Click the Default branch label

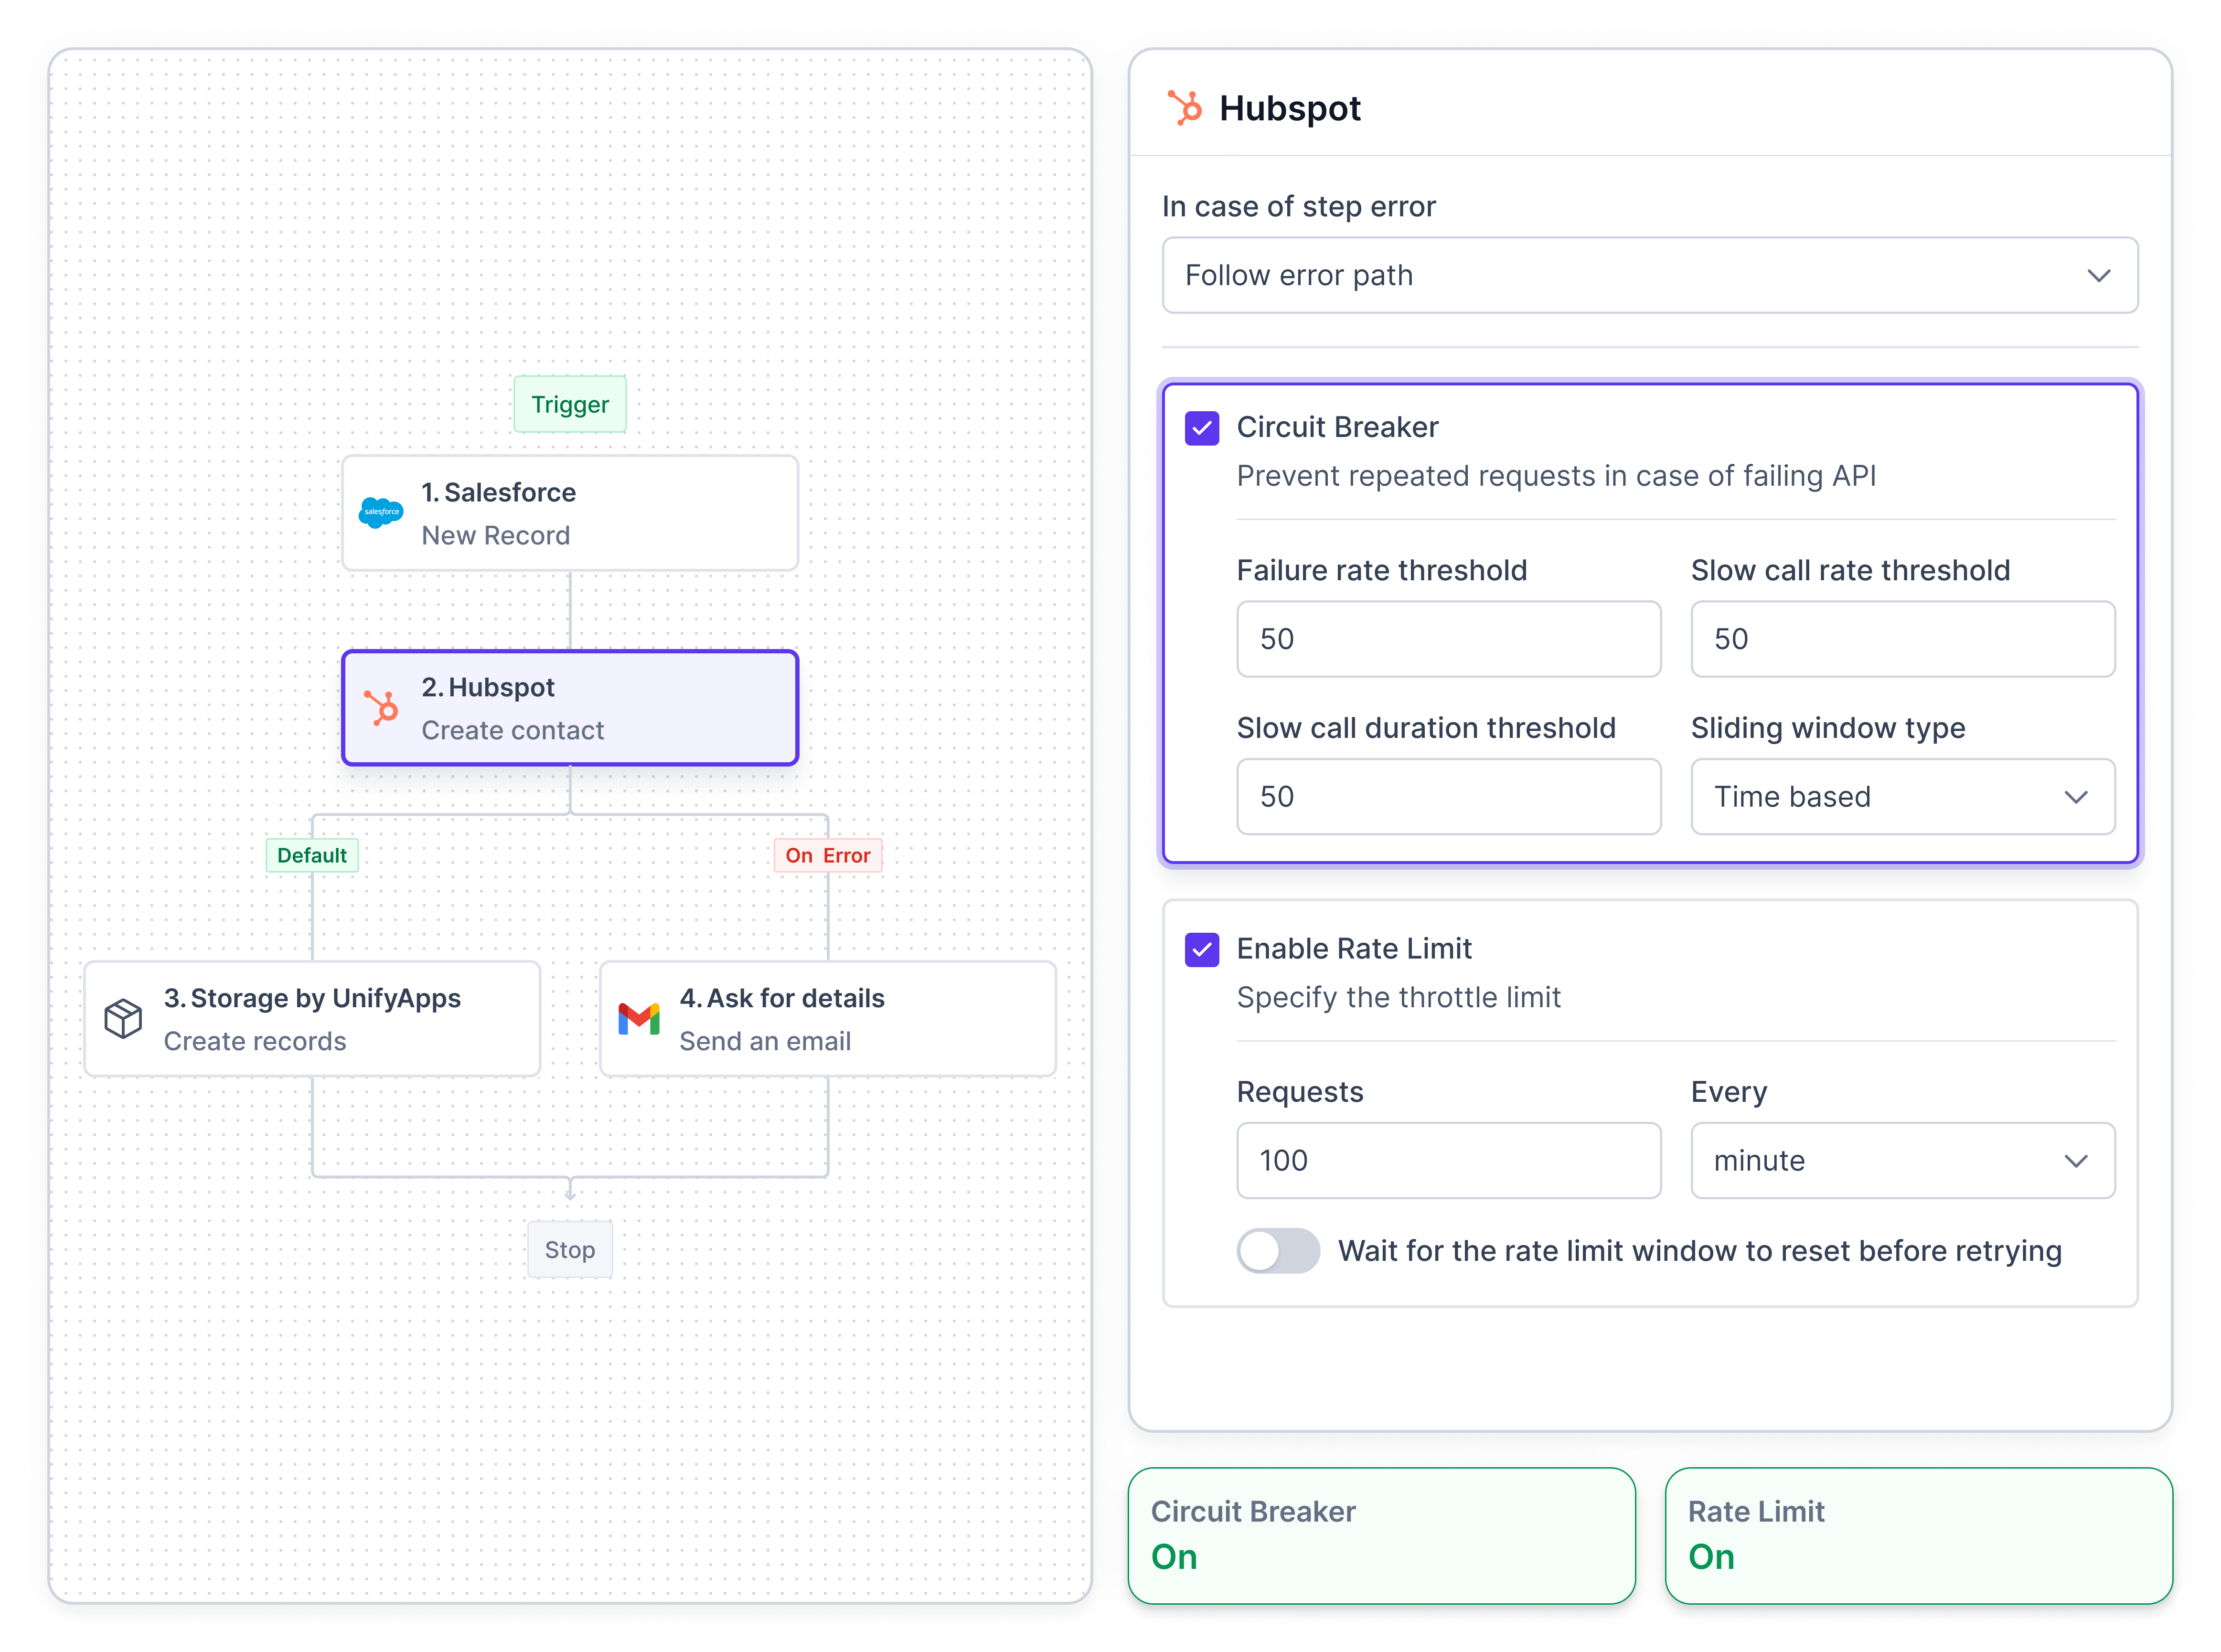click(312, 855)
